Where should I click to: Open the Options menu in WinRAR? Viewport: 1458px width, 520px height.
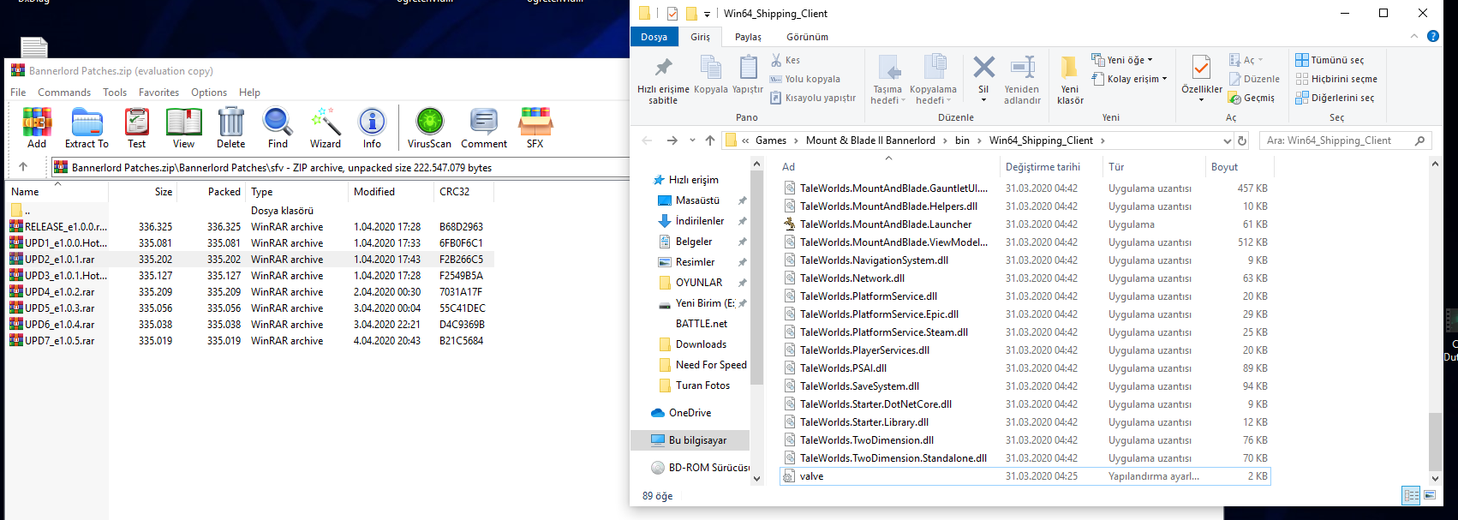(x=209, y=93)
